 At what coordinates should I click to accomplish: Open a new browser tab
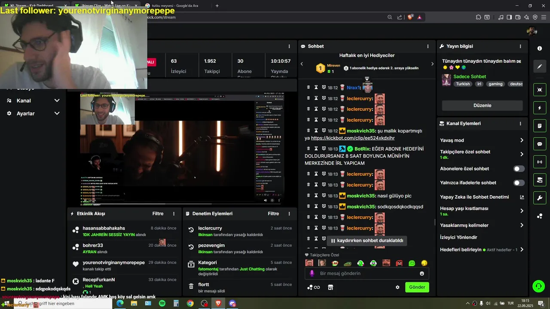(217, 6)
